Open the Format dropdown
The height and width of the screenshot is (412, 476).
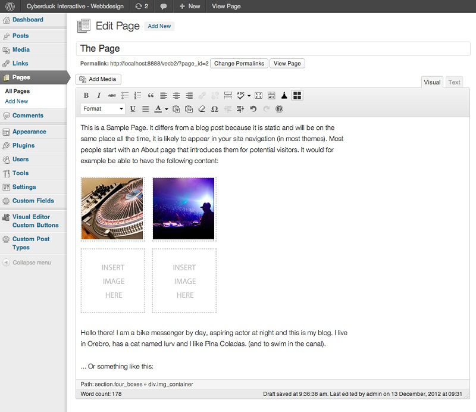103,109
